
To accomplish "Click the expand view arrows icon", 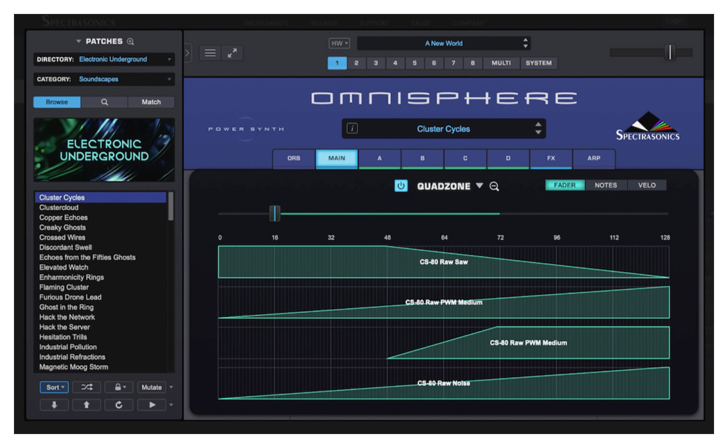I will (232, 53).
